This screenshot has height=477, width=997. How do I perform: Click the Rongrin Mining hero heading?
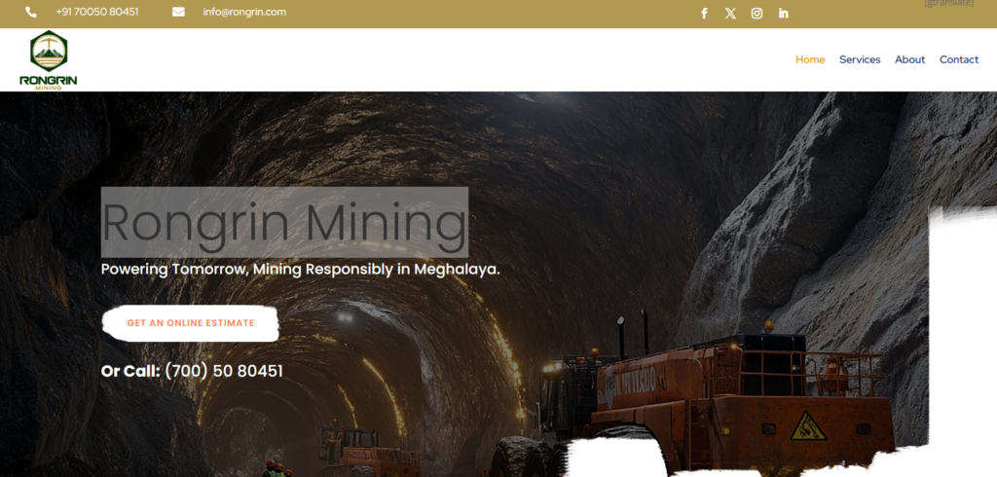pyautogui.click(x=284, y=222)
